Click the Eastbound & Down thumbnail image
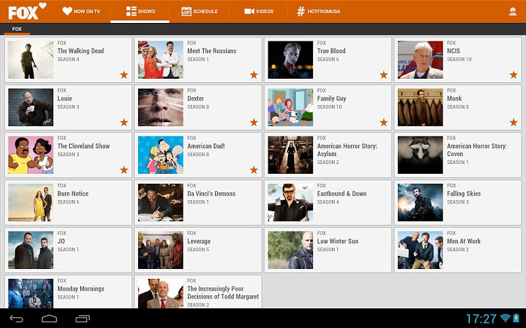 pyautogui.click(x=291, y=203)
